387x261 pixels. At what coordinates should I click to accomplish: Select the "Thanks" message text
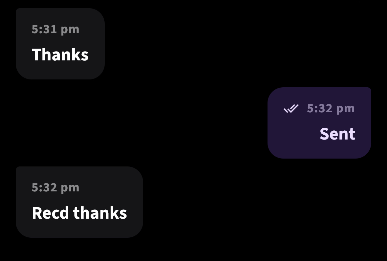pyautogui.click(x=60, y=54)
